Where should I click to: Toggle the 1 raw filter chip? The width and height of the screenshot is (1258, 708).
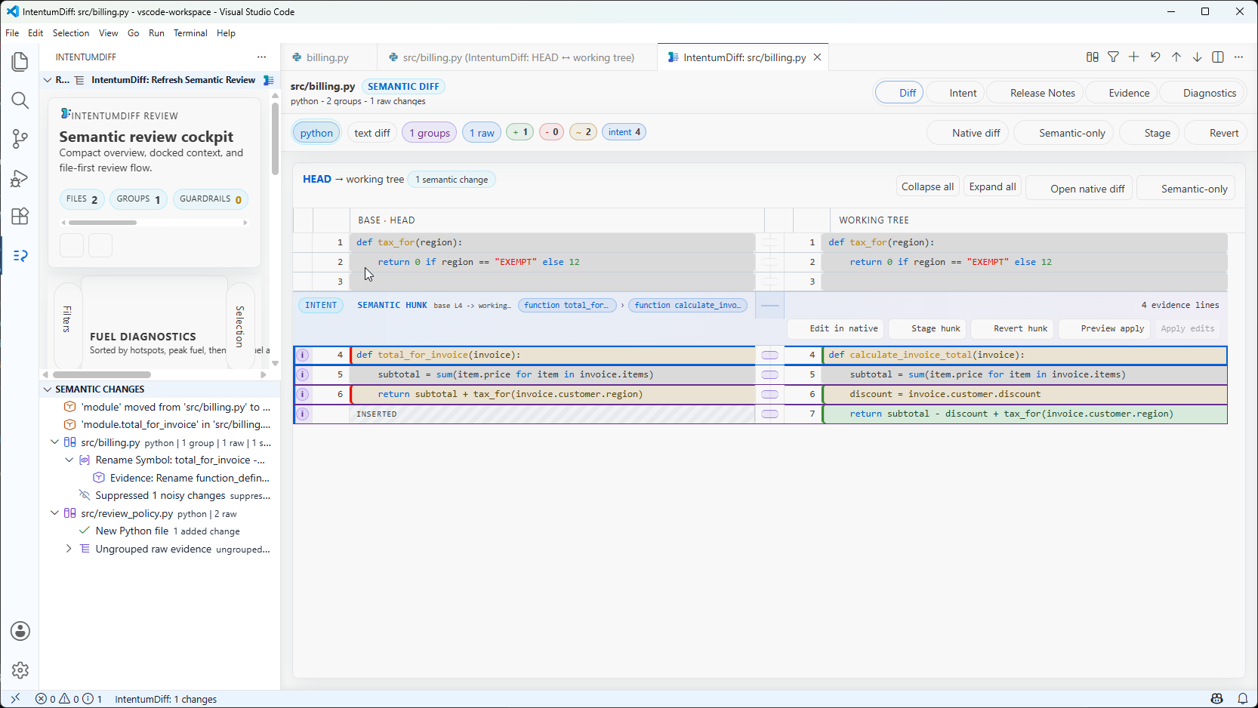[482, 133]
